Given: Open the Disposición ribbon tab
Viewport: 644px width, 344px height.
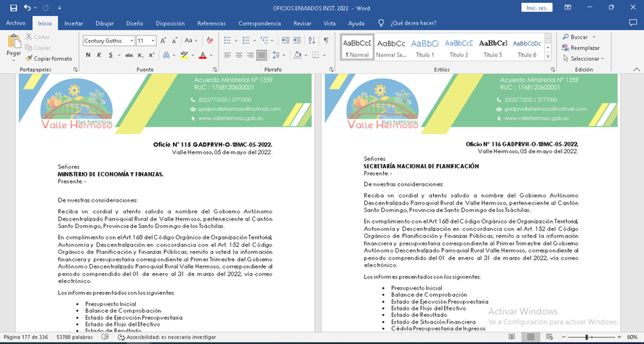Looking at the screenshot, I should point(170,23).
